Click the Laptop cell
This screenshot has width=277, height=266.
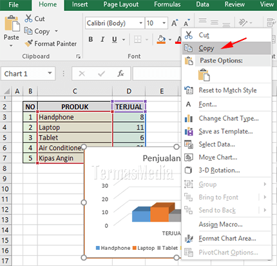75,127
